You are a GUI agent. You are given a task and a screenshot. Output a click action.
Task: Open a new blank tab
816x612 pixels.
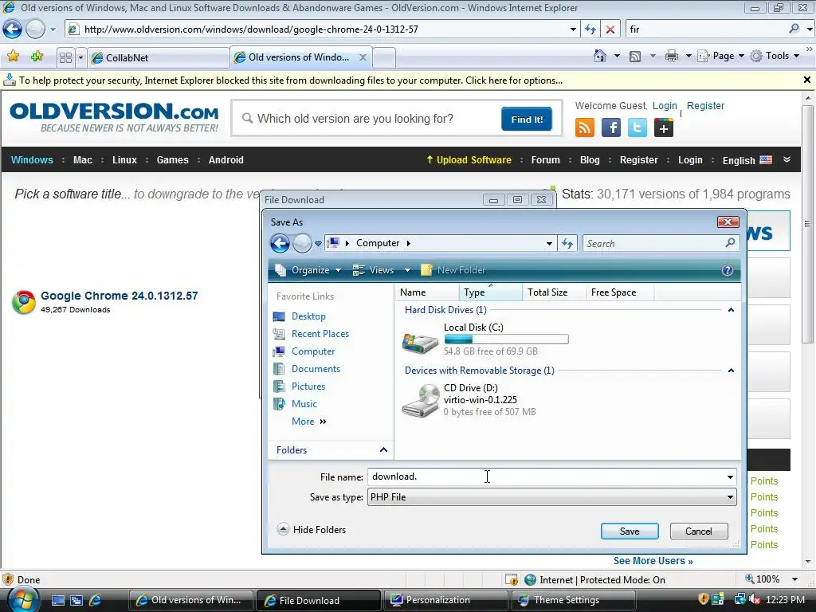coord(384,57)
